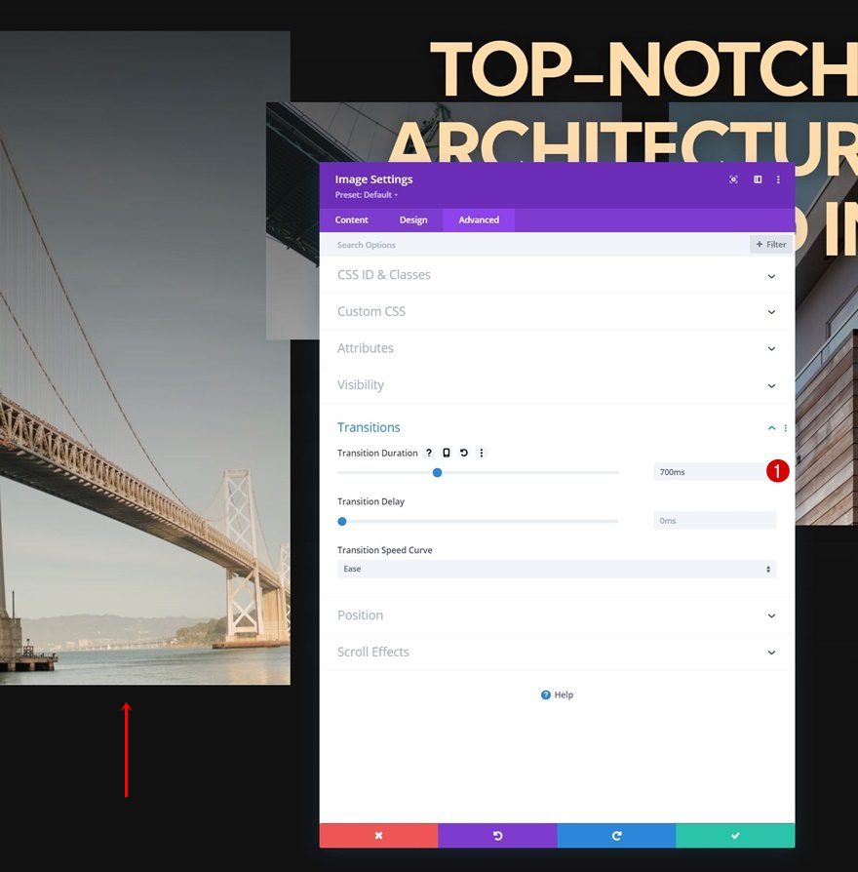This screenshot has height=872, width=858.
Task: Open Transitions section options dots
Action: 785,427
